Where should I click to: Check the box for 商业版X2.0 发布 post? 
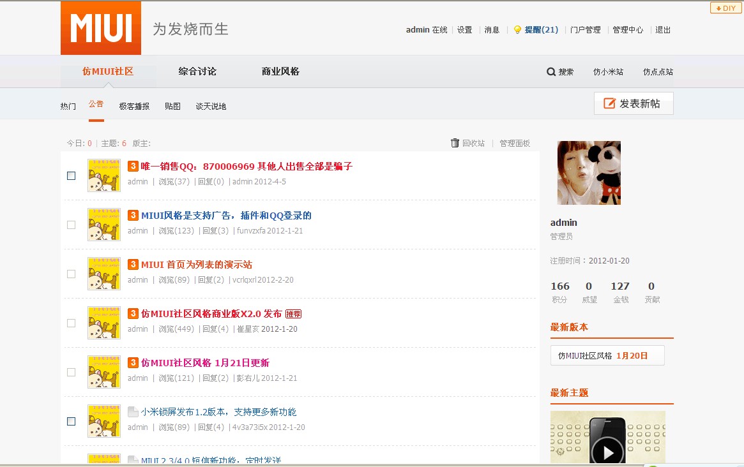pyautogui.click(x=71, y=323)
